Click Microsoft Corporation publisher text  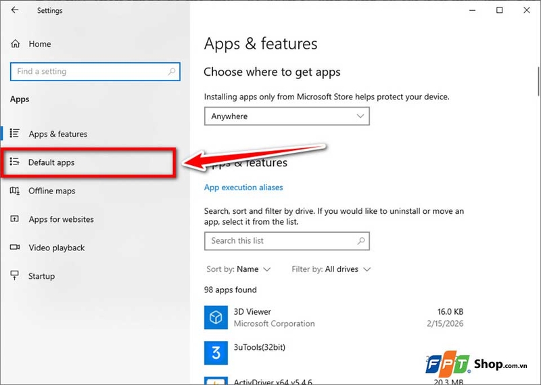(275, 323)
